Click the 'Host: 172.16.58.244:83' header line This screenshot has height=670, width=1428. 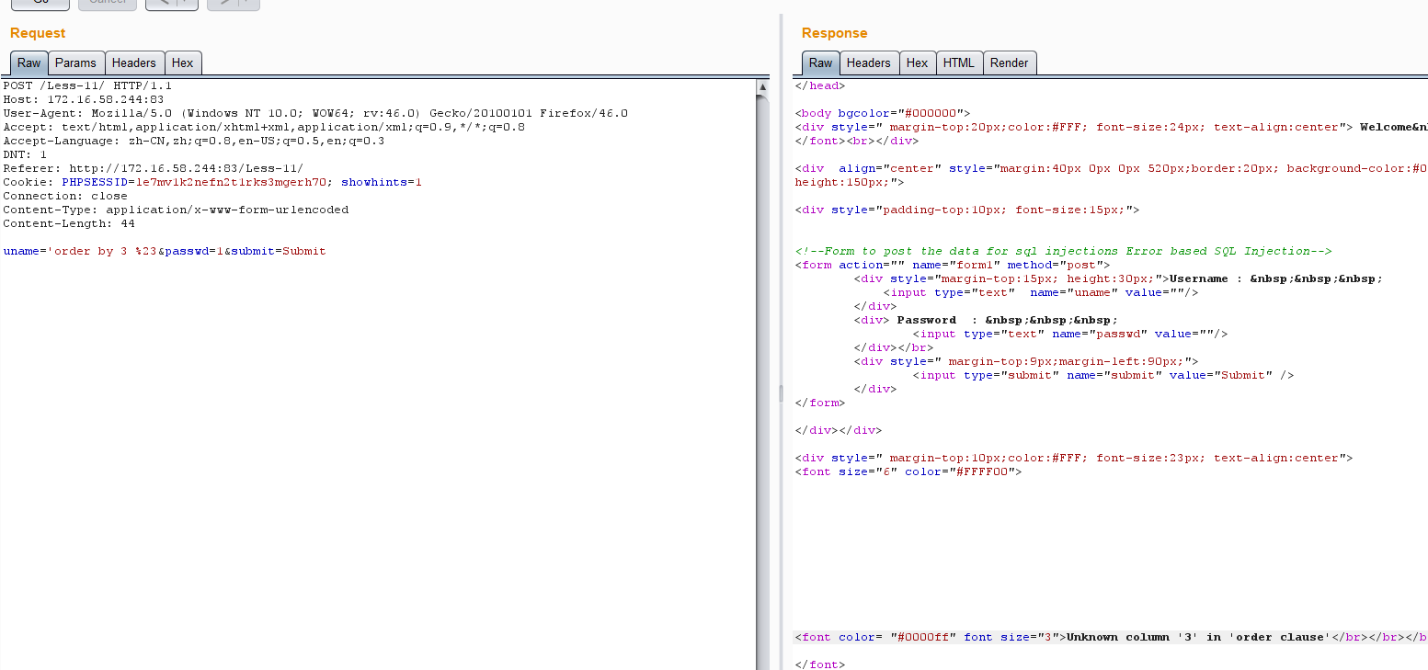[84, 99]
